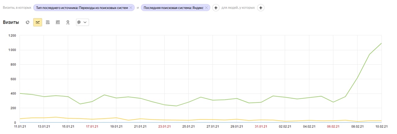Click the '08.02.21' axis date label
Viewport: 397px width, 134px height.
pyautogui.click(x=358, y=126)
